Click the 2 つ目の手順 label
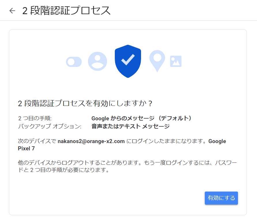257x221 pixels. click(x=35, y=118)
